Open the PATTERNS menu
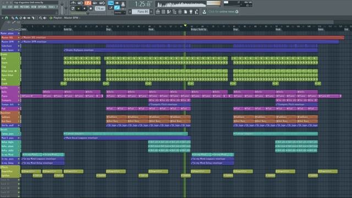352x198 pixels. pyautogui.click(x=25, y=7)
